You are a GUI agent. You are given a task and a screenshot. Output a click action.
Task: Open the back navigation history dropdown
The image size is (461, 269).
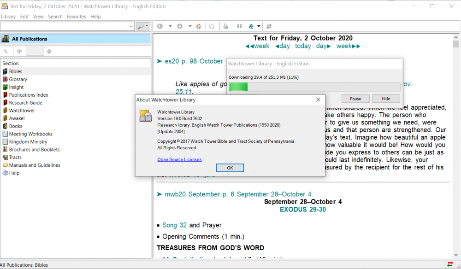click(170, 26)
